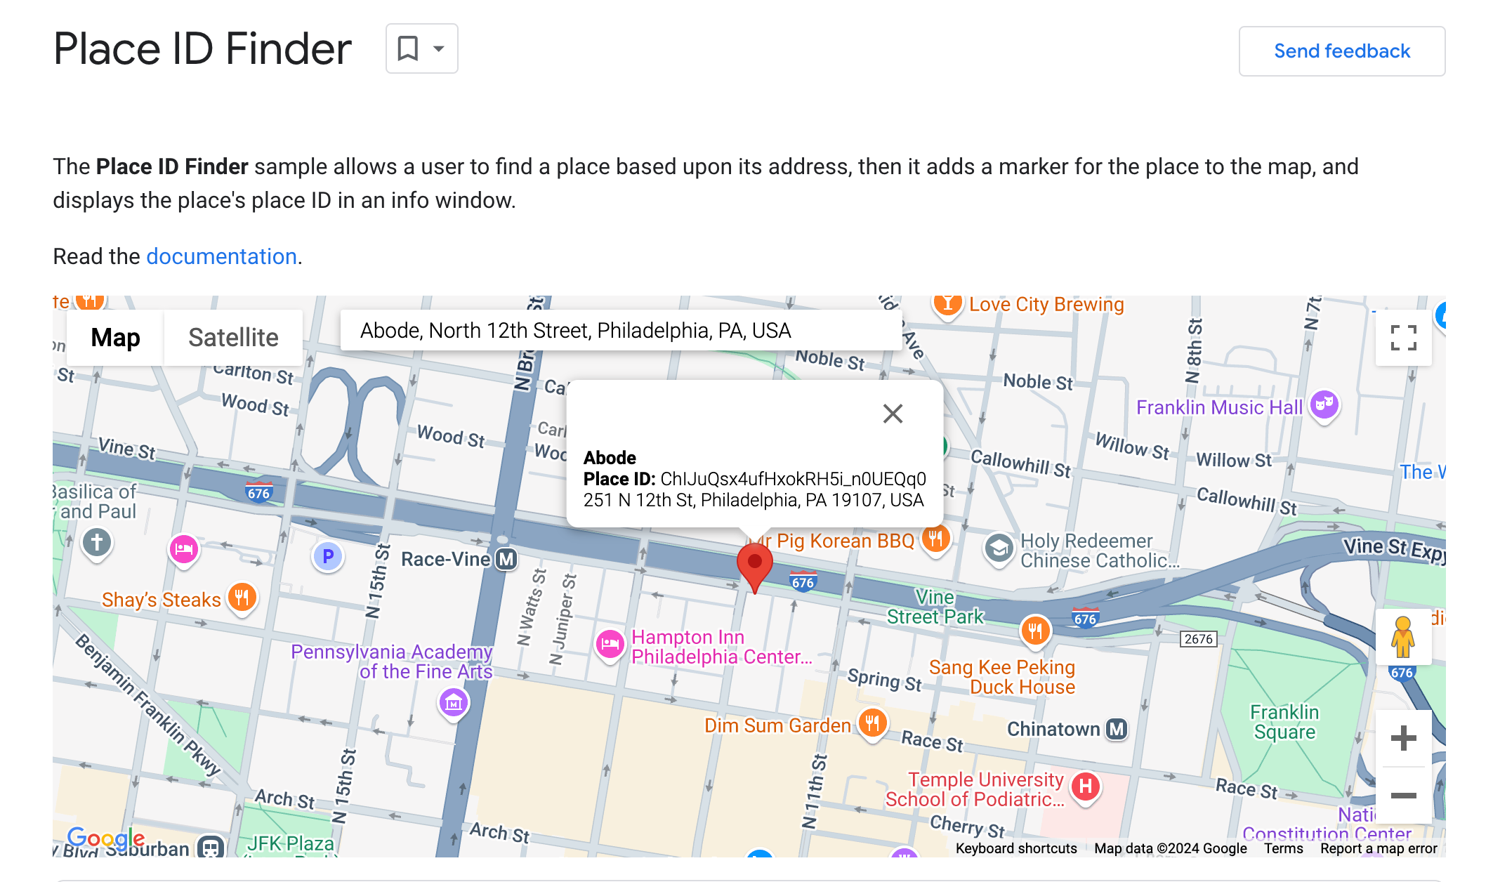Click the blue parking P icon
Viewport: 1493px width, 882px height.
click(x=327, y=557)
